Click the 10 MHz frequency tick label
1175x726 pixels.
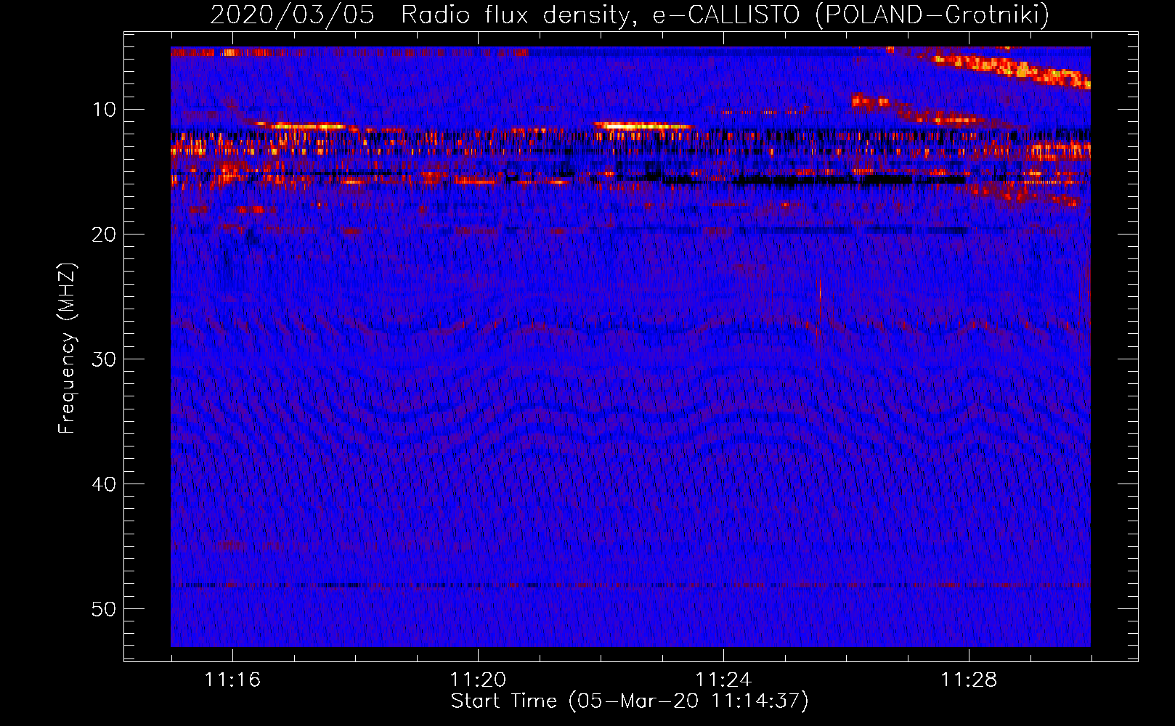coord(105,110)
